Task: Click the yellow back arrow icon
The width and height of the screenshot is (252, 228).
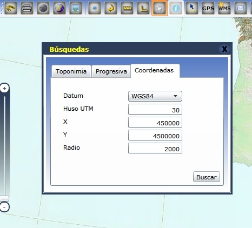Action: click(111, 8)
